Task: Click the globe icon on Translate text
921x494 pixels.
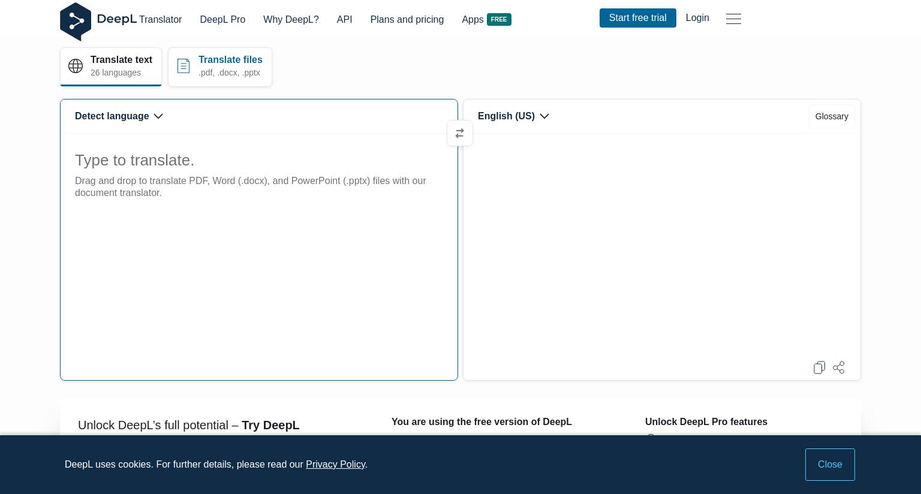Action: (x=76, y=66)
